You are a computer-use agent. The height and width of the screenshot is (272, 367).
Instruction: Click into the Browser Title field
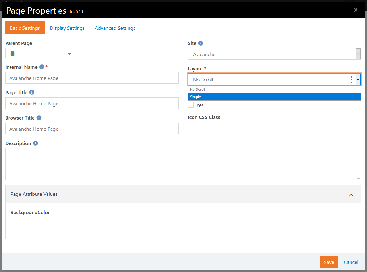92,129
